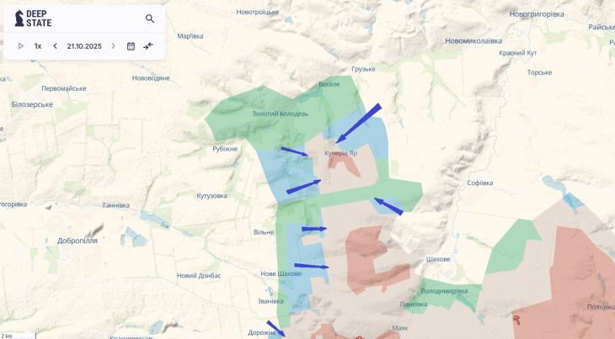Click the 21.10.2025 date field
Viewport: 615px width, 339px height.
click(x=84, y=46)
